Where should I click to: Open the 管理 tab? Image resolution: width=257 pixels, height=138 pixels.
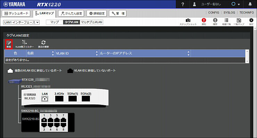pyautogui.click(x=118, y=13)
